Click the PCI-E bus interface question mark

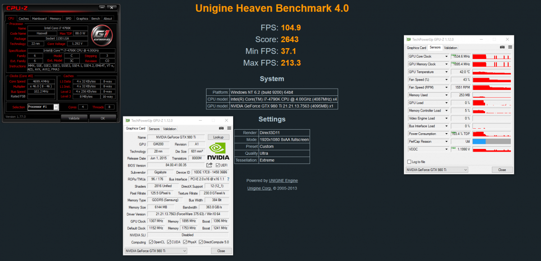pyautogui.click(x=228, y=179)
